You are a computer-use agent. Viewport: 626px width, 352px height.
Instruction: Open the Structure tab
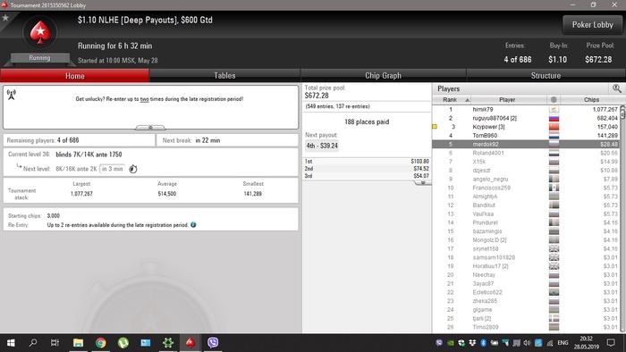(x=546, y=76)
